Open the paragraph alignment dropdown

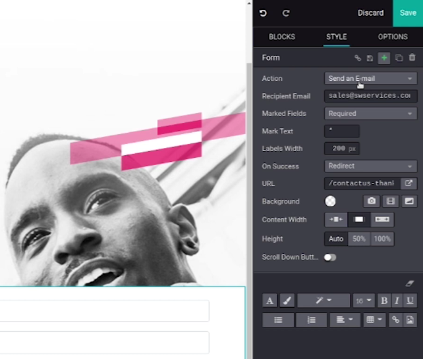pos(345,320)
